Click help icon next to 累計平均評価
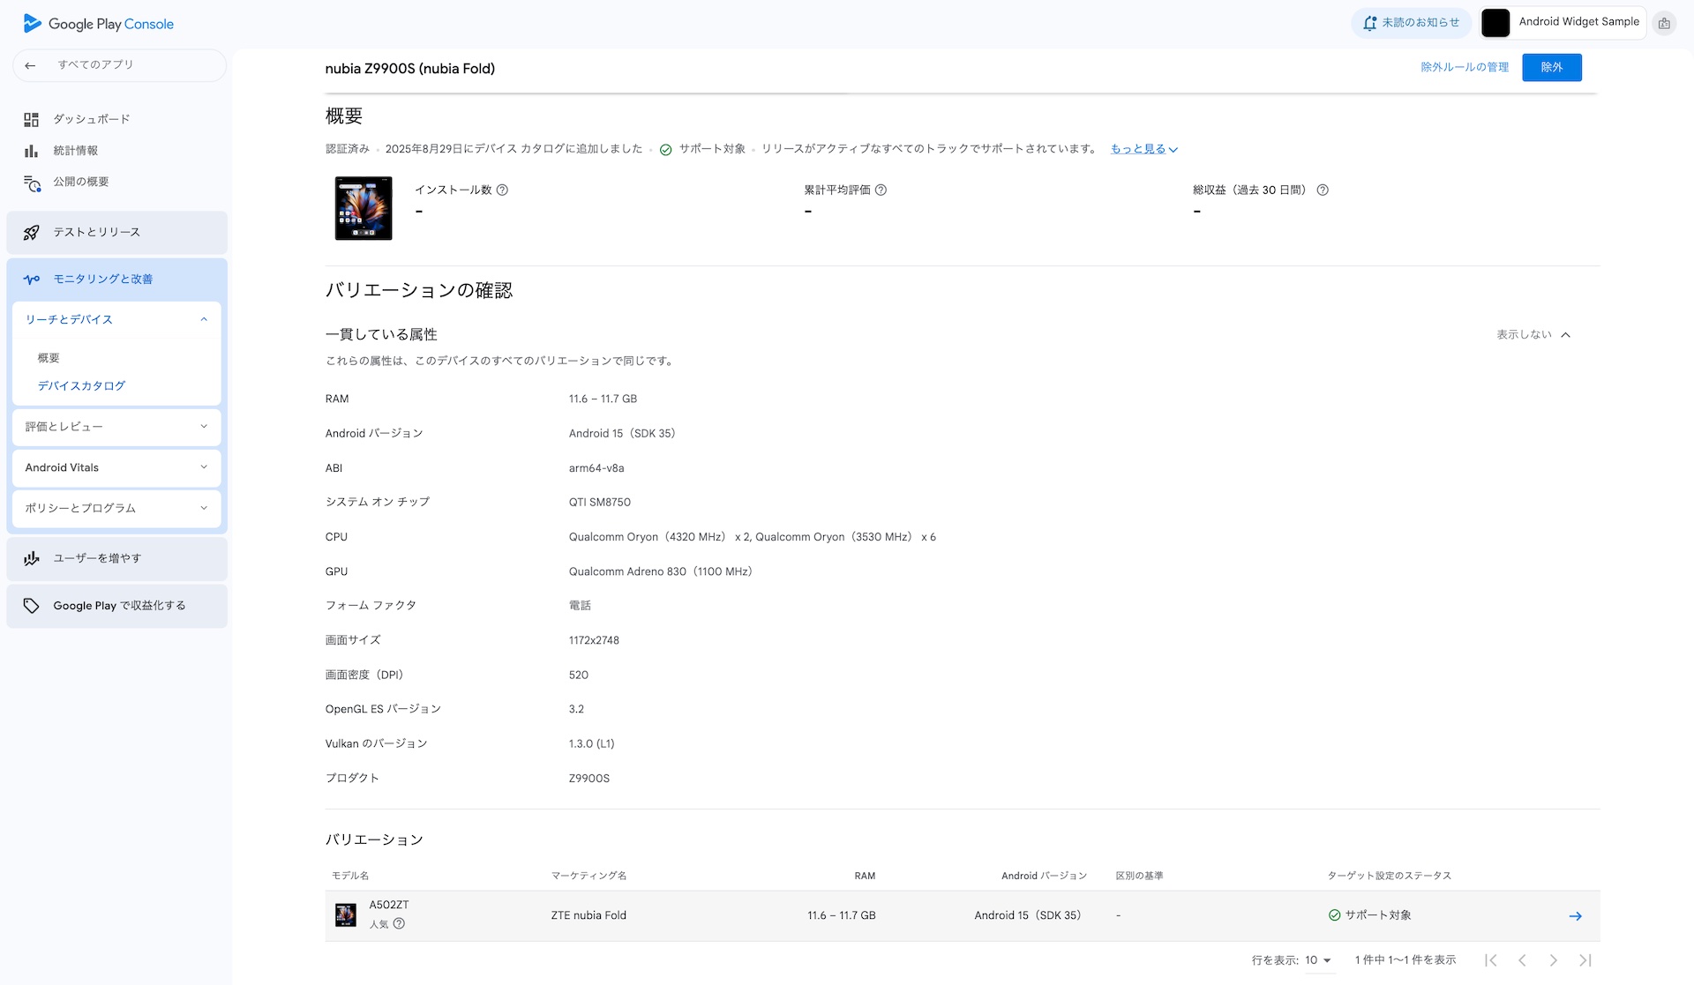The width and height of the screenshot is (1694, 985). point(881,190)
